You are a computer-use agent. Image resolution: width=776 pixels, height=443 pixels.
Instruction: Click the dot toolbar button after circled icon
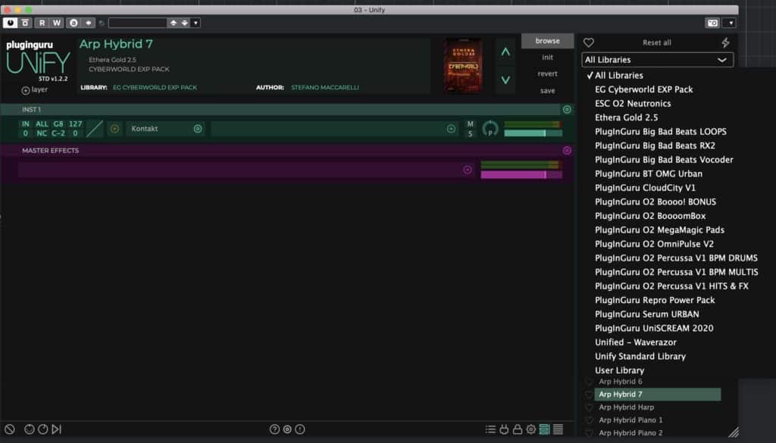point(88,23)
